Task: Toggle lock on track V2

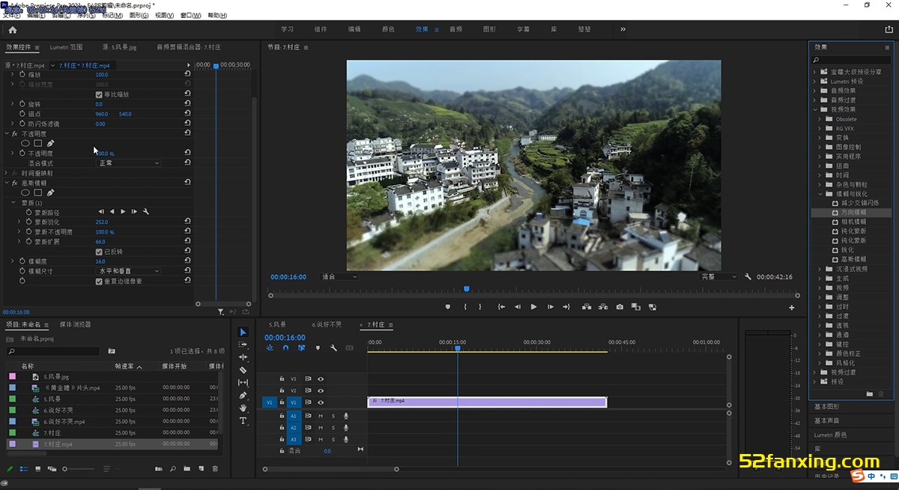Action: click(x=282, y=390)
